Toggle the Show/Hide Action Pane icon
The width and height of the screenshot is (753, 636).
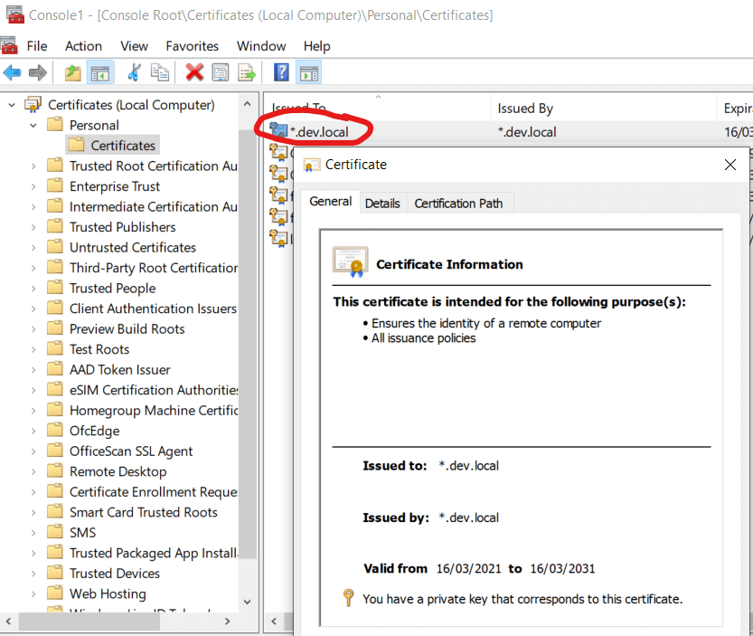(x=308, y=72)
